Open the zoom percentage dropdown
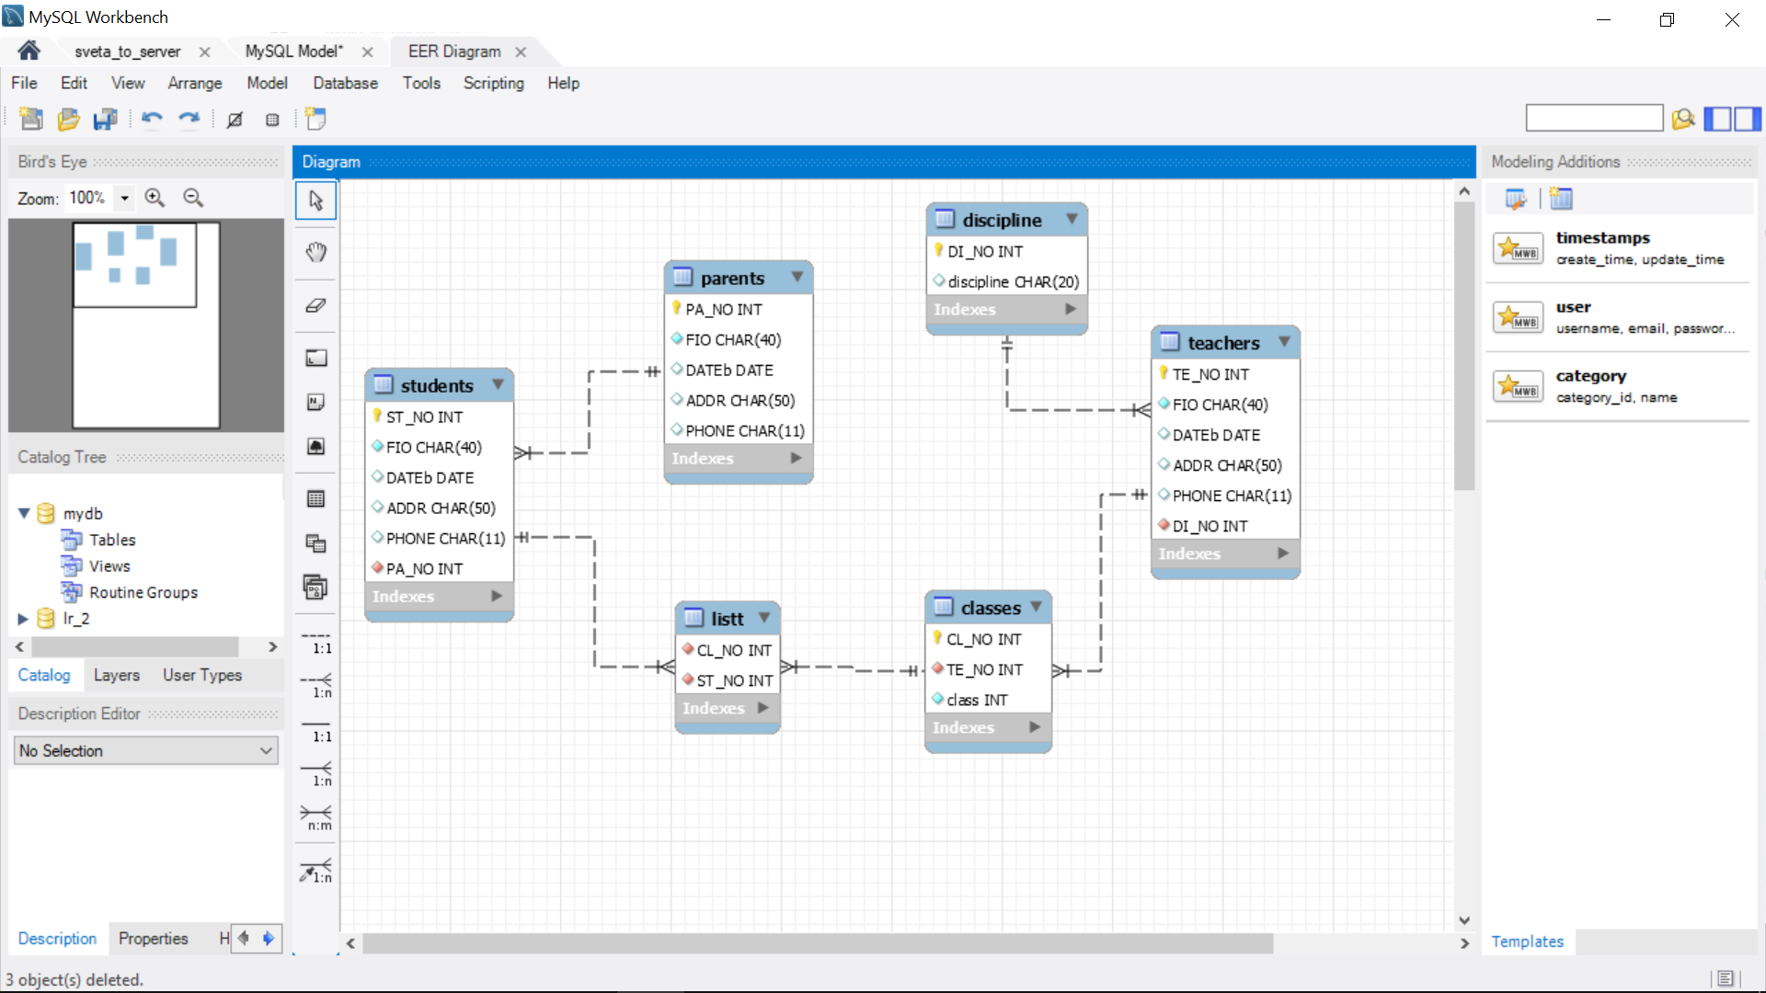 click(124, 198)
